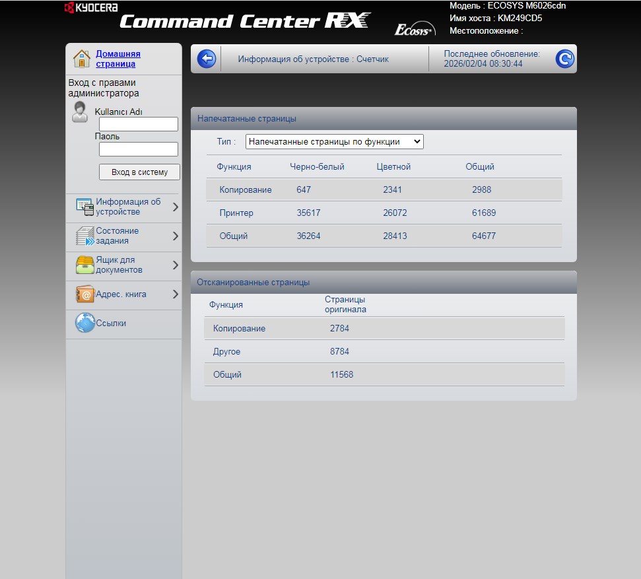Click the Информация об устройстве : Счетчик title

pos(313,59)
